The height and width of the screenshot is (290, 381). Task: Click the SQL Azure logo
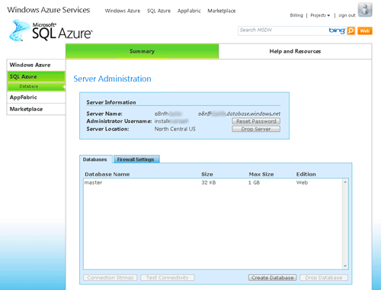[x=51, y=31]
